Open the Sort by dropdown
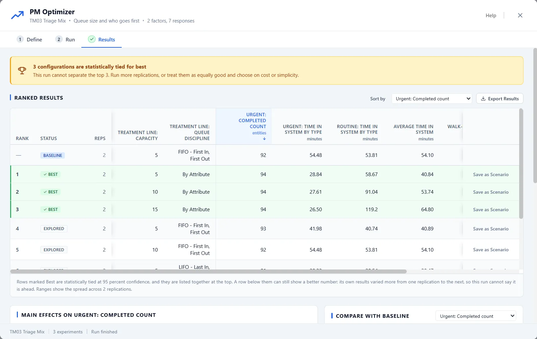This screenshot has width=537, height=339. (x=432, y=99)
